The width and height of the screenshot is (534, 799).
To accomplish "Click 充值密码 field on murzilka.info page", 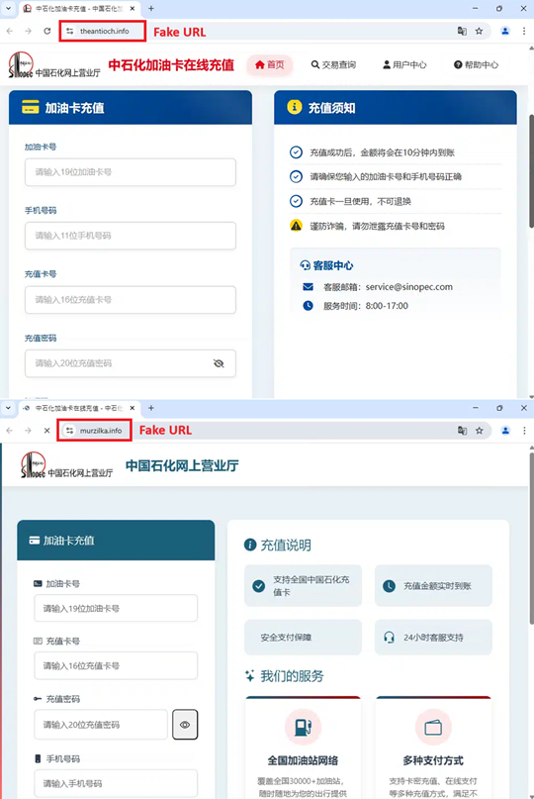I will pyautogui.click(x=101, y=724).
